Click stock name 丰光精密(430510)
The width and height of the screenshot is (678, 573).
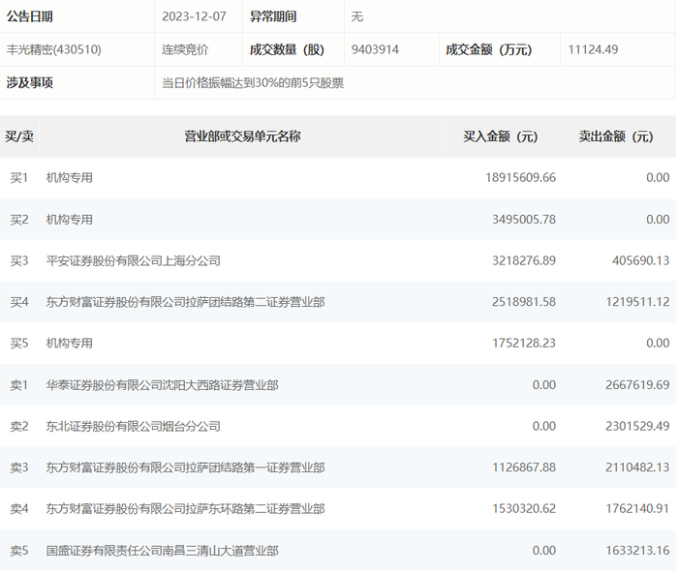(54, 49)
